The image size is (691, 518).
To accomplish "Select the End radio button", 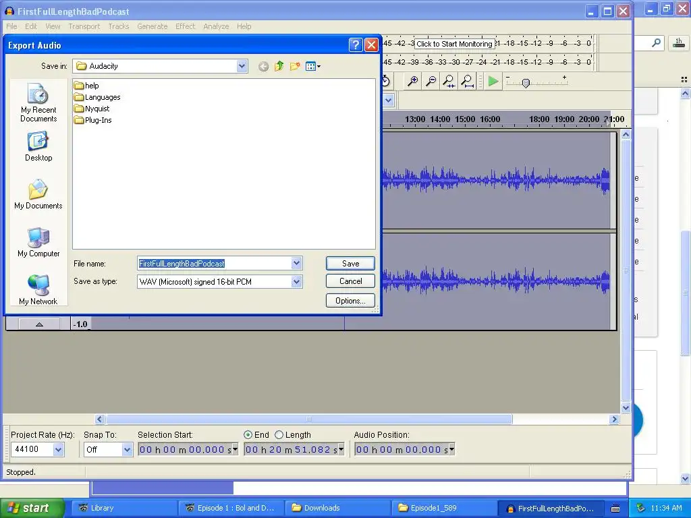I will (248, 435).
